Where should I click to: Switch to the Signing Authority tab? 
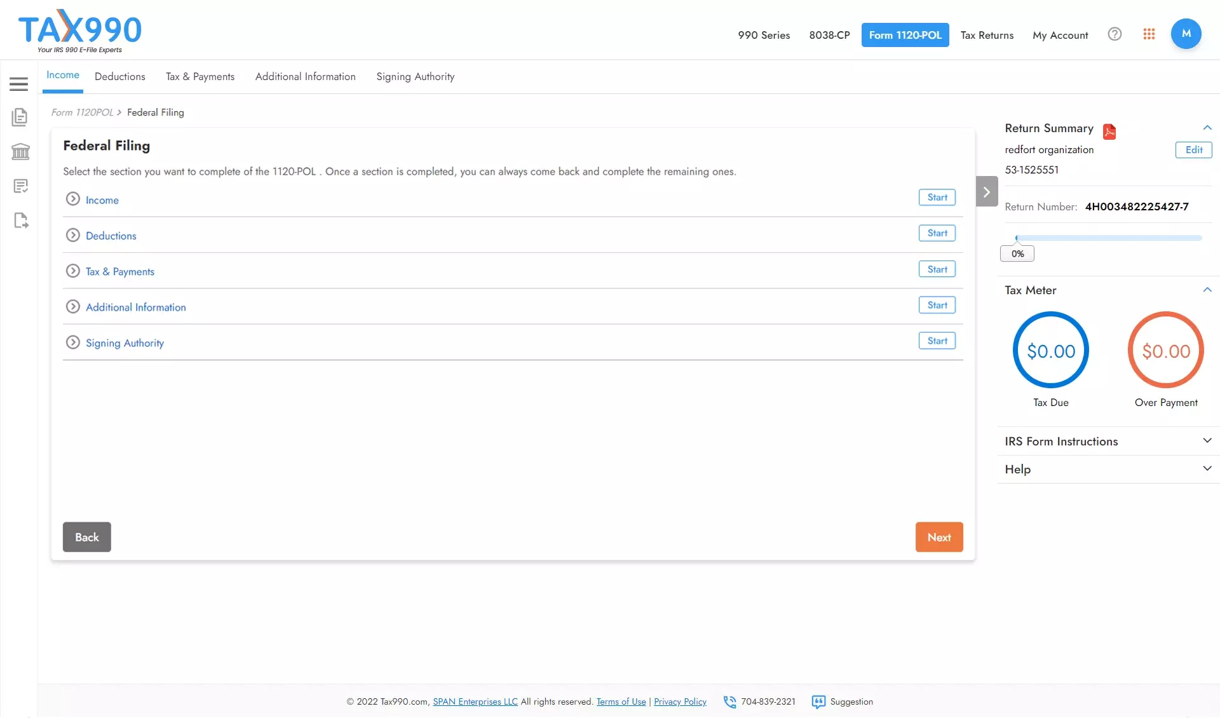416,76
